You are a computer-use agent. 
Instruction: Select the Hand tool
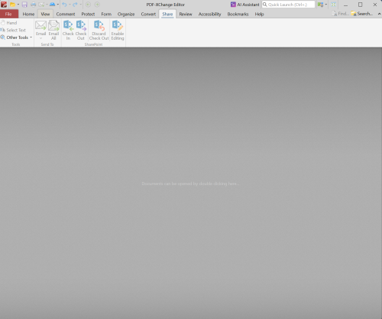[x=9, y=23]
